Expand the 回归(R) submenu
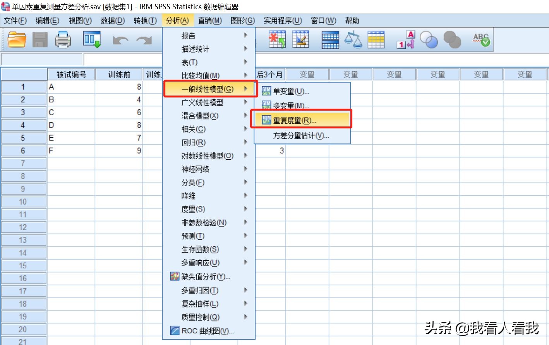Viewport: 549px width, 345px height. [209, 142]
